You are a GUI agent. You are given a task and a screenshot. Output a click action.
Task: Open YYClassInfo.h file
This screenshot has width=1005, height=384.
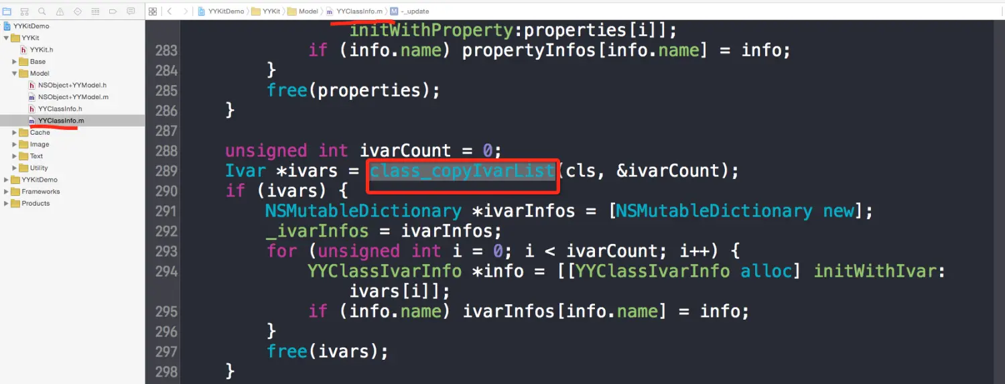55,109
